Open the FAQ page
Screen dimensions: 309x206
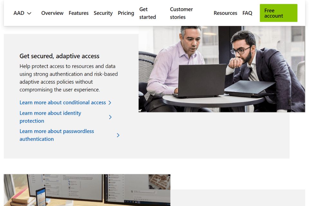click(x=247, y=13)
